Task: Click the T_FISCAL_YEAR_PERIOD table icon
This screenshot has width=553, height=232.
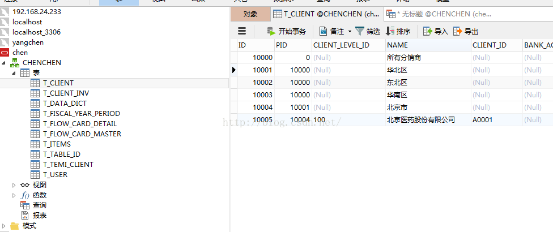Action: tap(35, 114)
